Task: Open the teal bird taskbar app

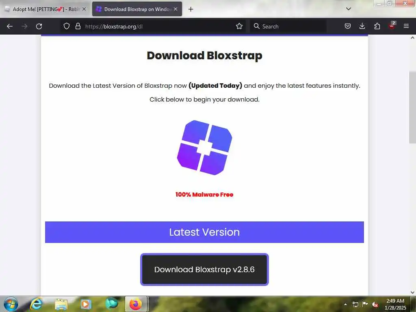Action: pyautogui.click(x=111, y=304)
